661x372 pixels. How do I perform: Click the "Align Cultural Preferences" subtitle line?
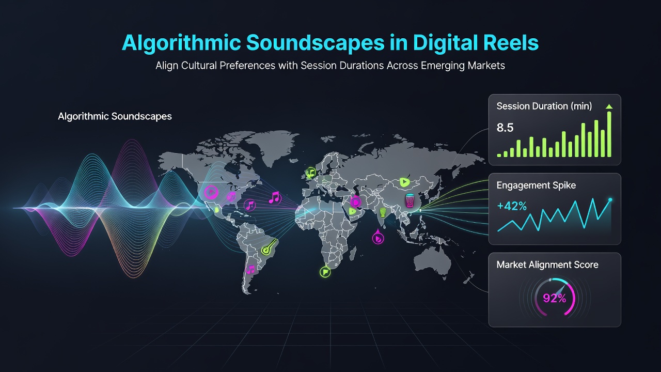pyautogui.click(x=330, y=66)
